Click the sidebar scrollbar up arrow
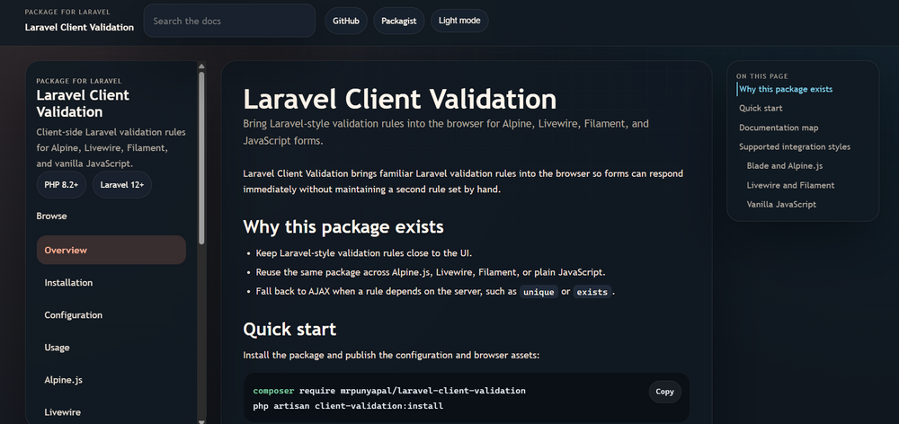Image resolution: width=899 pixels, height=424 pixels. point(201,66)
